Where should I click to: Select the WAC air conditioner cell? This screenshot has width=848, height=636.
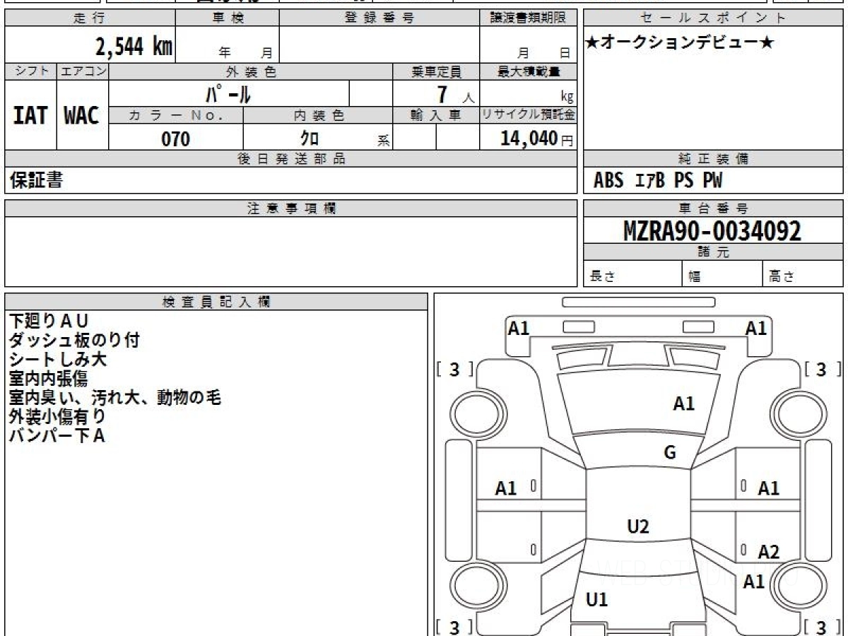[x=82, y=115]
